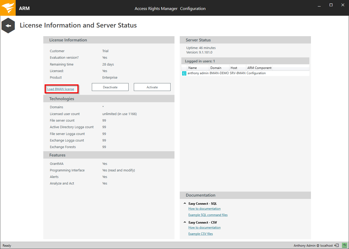Viewport: 349px width, 249px height.
Task: Sort users by Name column header
Action: pos(193,68)
